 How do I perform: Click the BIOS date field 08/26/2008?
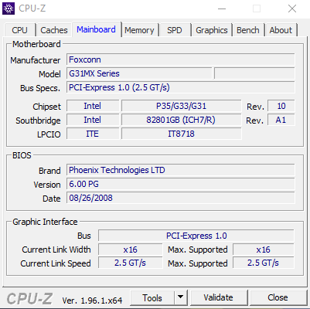coord(180,198)
